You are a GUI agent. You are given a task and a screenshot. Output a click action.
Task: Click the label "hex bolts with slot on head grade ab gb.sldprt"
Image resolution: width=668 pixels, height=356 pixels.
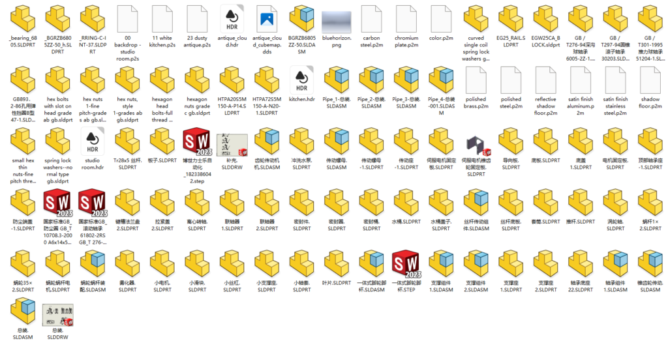click(x=58, y=110)
